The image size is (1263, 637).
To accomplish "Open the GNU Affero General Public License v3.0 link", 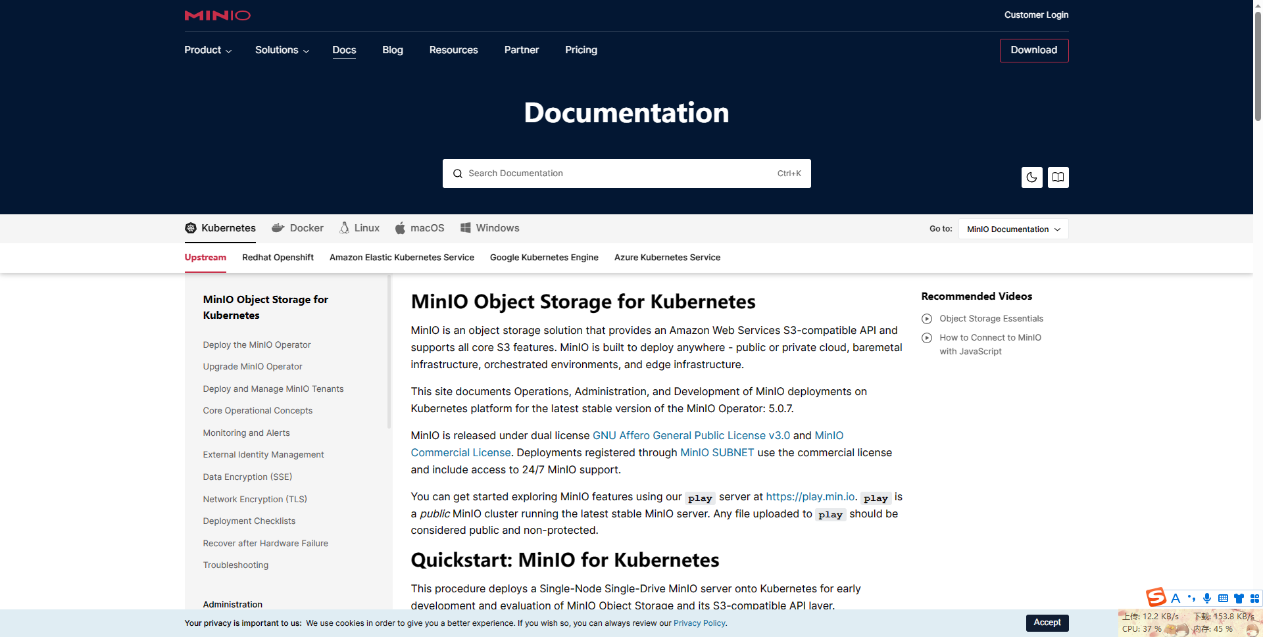I will coord(691,435).
